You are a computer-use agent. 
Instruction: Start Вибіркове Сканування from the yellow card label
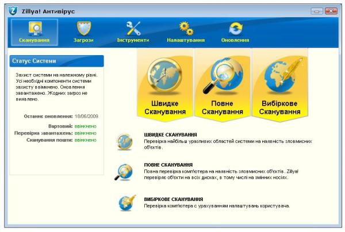pyautogui.click(x=279, y=107)
